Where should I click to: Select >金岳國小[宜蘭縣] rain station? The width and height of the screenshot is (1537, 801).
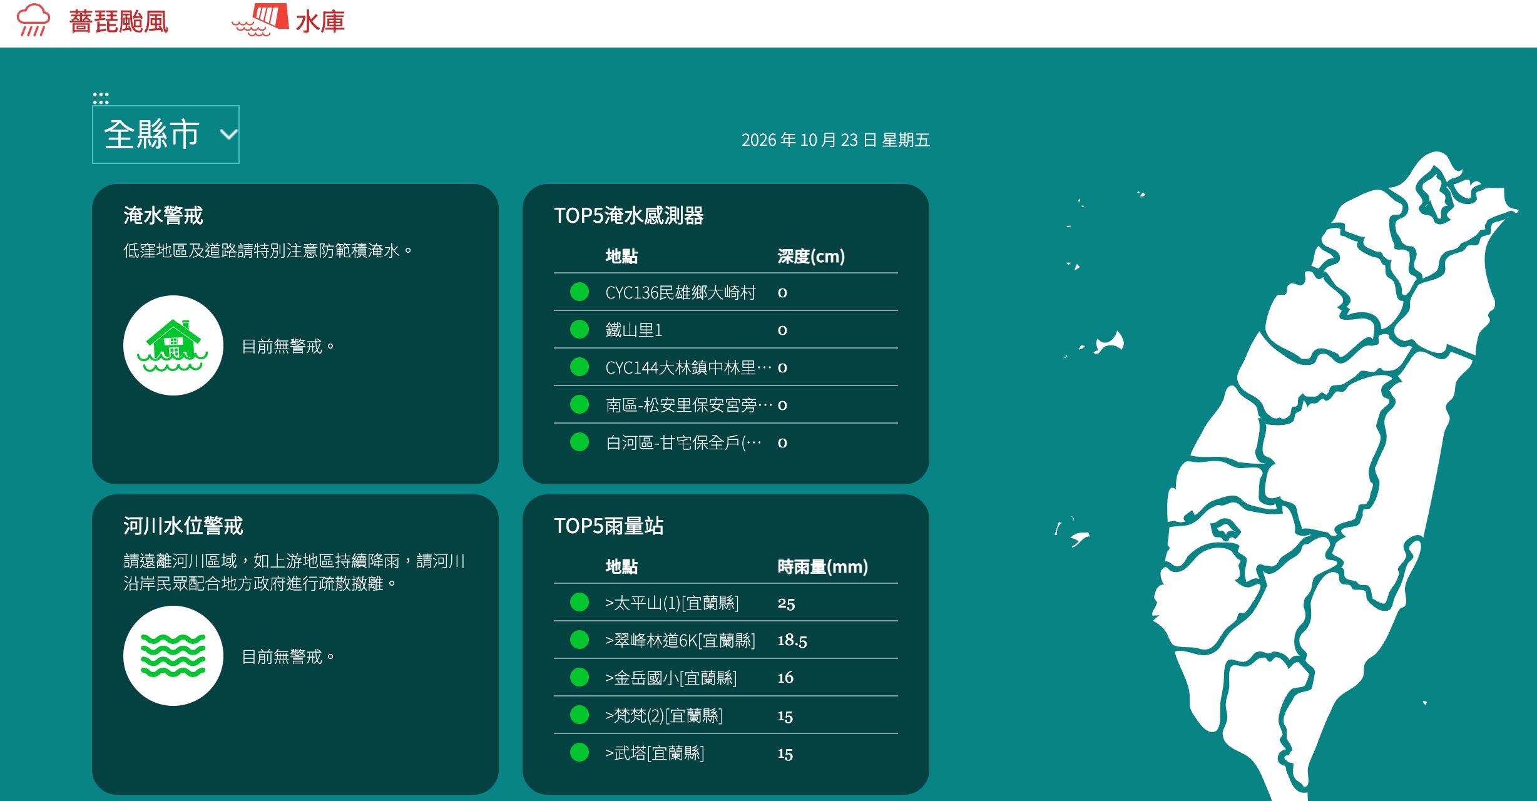(x=670, y=678)
